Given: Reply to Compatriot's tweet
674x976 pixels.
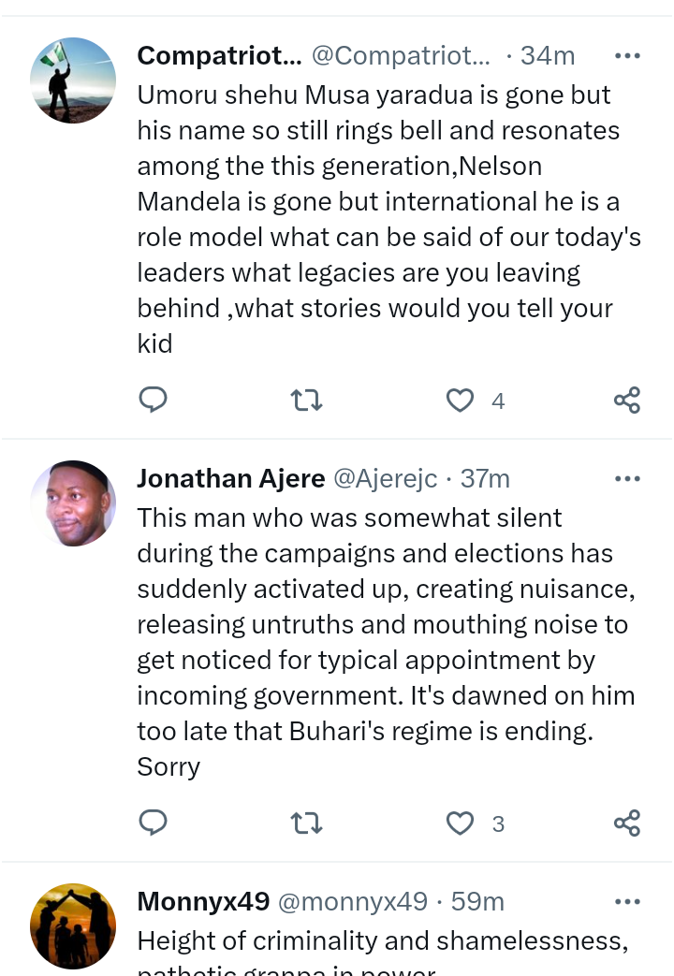Looking at the screenshot, I should 153,400.
